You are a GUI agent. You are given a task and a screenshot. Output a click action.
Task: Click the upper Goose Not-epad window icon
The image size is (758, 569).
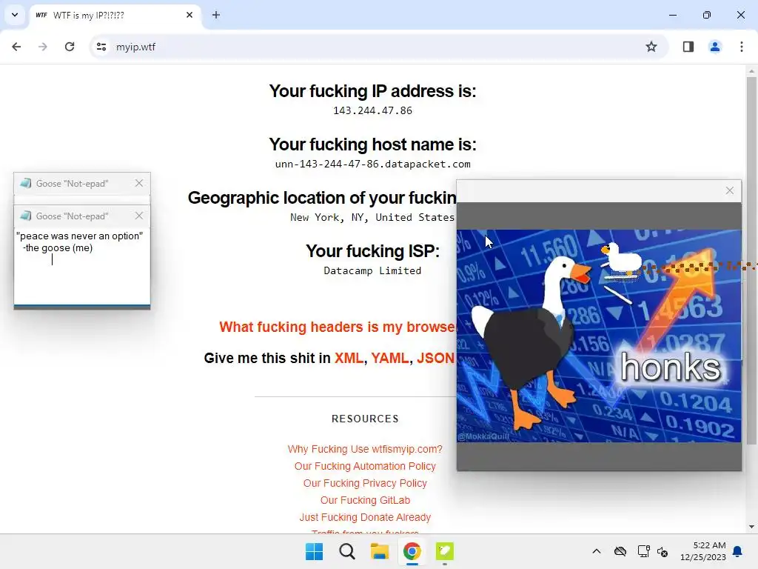click(x=26, y=183)
